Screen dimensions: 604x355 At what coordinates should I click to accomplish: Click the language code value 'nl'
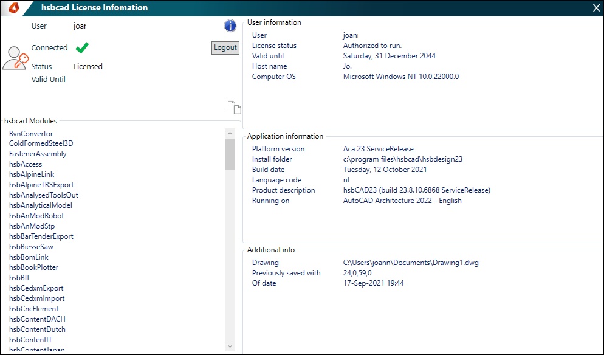(346, 180)
